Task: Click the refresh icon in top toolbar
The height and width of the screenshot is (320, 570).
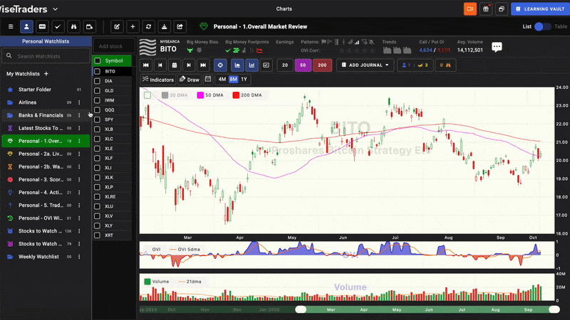Action: click(x=150, y=26)
